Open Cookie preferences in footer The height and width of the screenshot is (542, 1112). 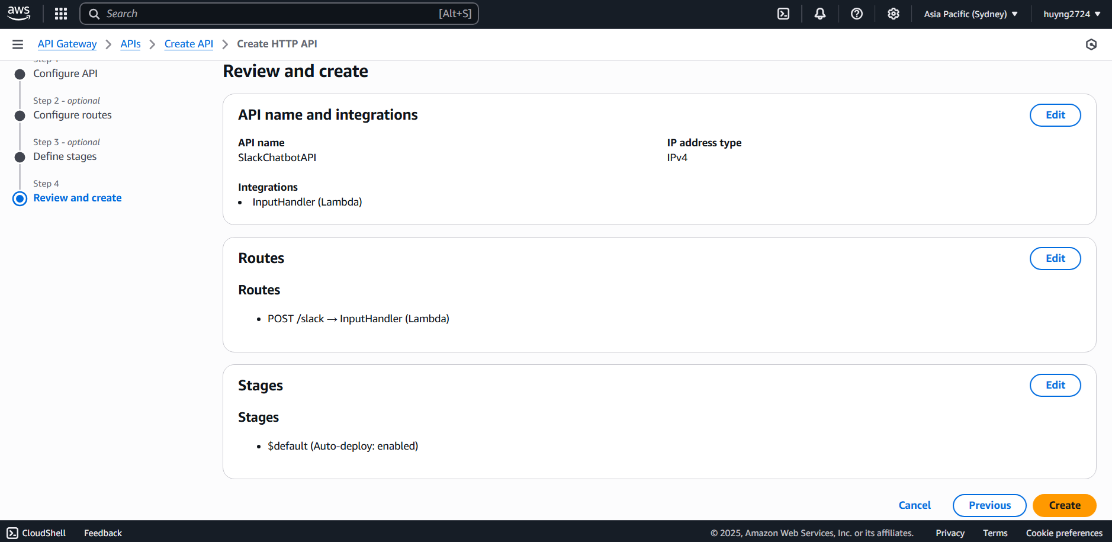[x=1064, y=533]
